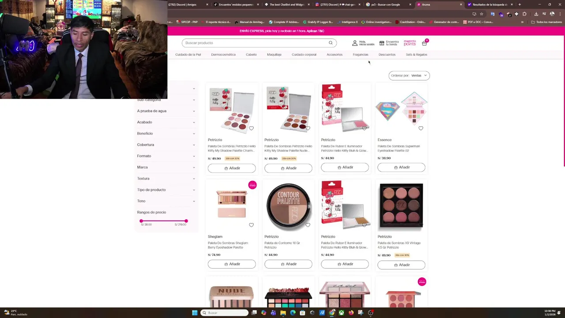Launch Firefox from the taskbar

(351, 313)
